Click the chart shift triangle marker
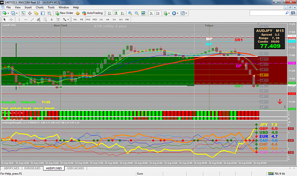 pos(258,24)
